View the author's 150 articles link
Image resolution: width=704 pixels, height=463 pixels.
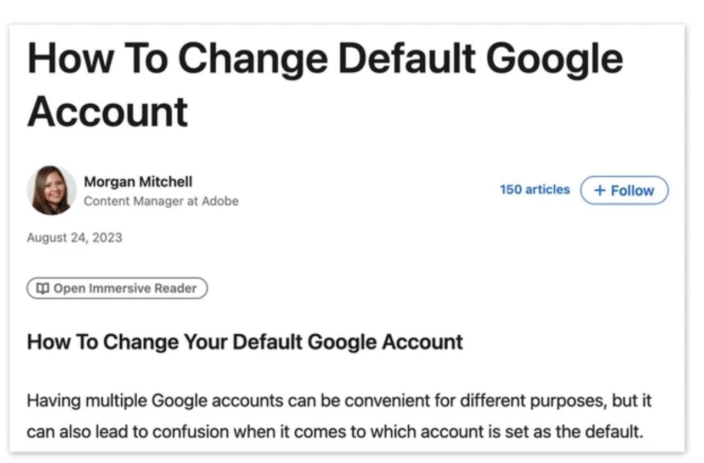(x=534, y=190)
